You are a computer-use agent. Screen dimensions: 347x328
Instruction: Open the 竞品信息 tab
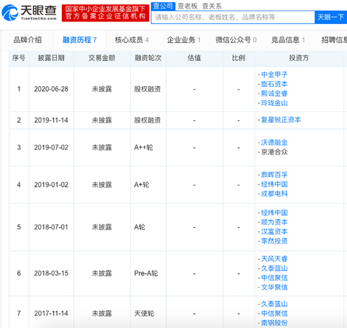pyautogui.click(x=288, y=40)
